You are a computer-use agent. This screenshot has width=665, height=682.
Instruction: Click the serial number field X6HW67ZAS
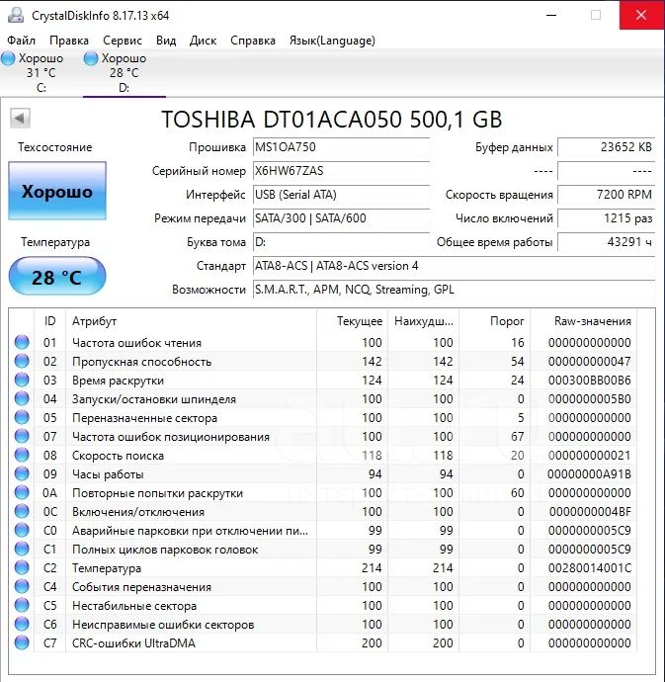(342, 171)
